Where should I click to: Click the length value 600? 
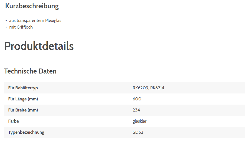[x=137, y=99]
